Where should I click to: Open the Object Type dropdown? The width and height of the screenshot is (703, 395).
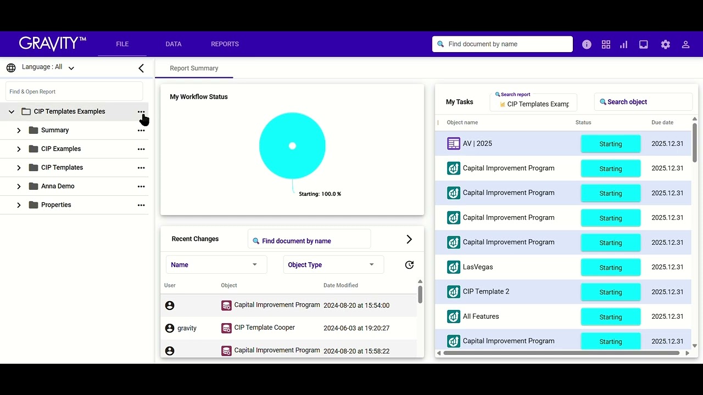[333, 264]
